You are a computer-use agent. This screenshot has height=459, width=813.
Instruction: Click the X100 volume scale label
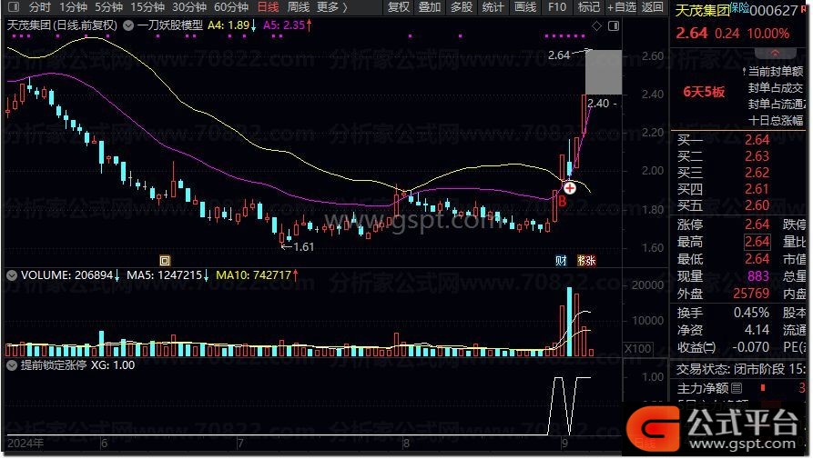pyautogui.click(x=638, y=349)
